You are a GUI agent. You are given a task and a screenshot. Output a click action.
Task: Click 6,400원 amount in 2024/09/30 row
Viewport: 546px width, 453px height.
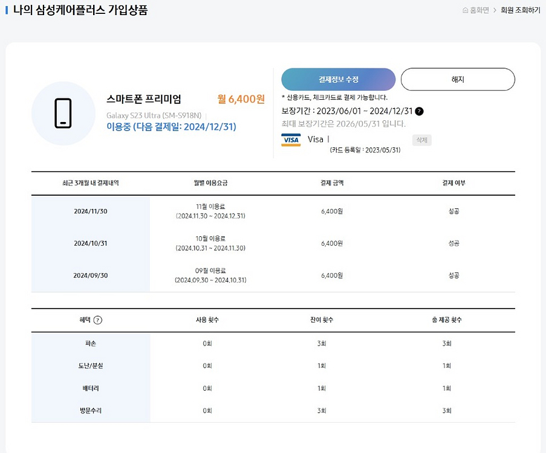(332, 275)
